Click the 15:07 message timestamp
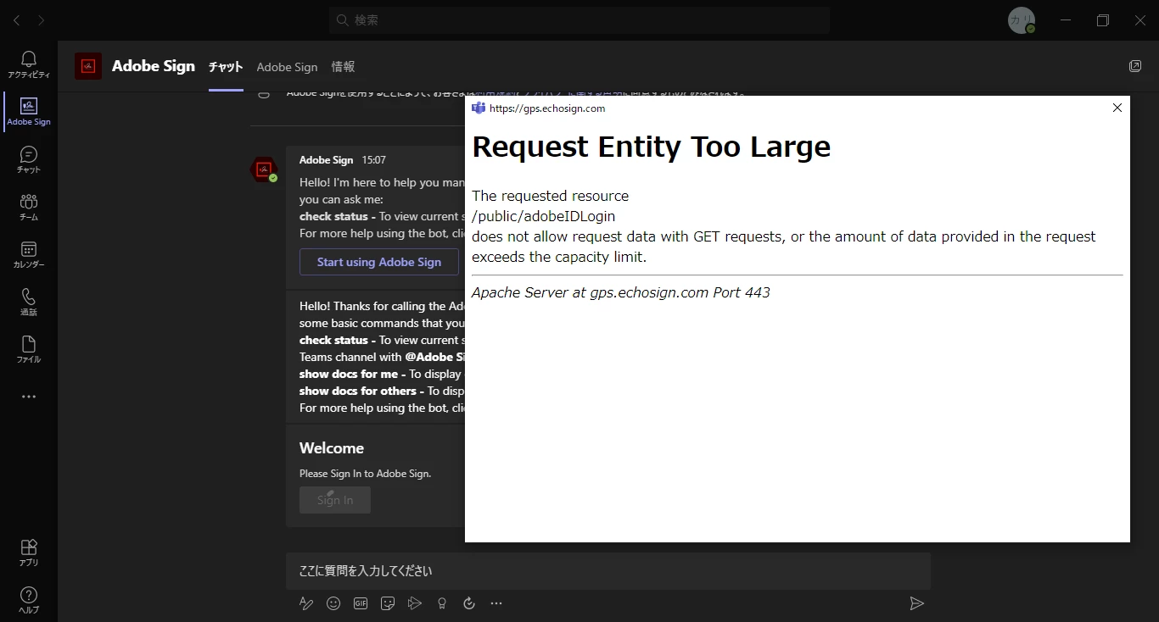Screen dimensions: 1159x622 (373, 160)
